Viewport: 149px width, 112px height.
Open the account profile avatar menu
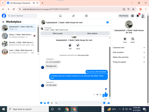tap(143, 16)
